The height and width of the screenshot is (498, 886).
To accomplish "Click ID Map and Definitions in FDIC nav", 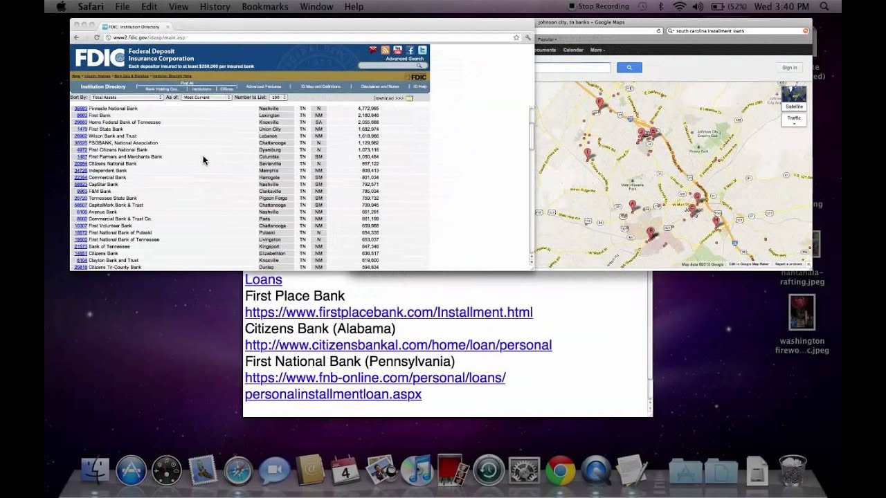I will (320, 86).
